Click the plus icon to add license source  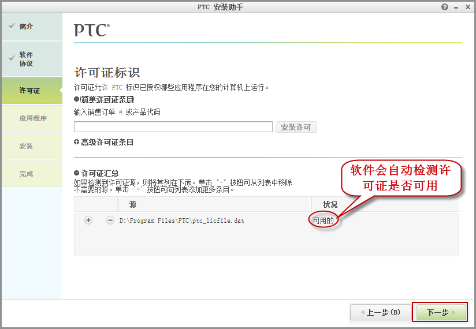pyautogui.click(x=88, y=220)
